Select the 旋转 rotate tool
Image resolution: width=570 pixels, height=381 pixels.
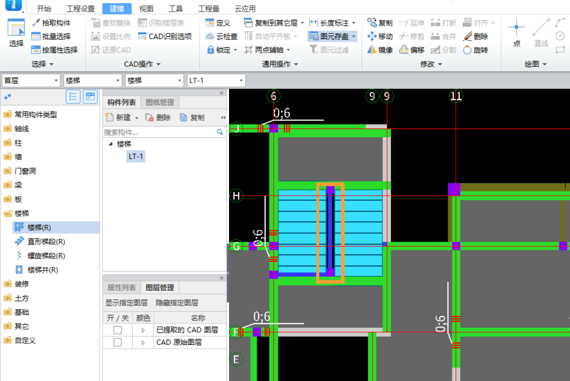[x=475, y=50]
